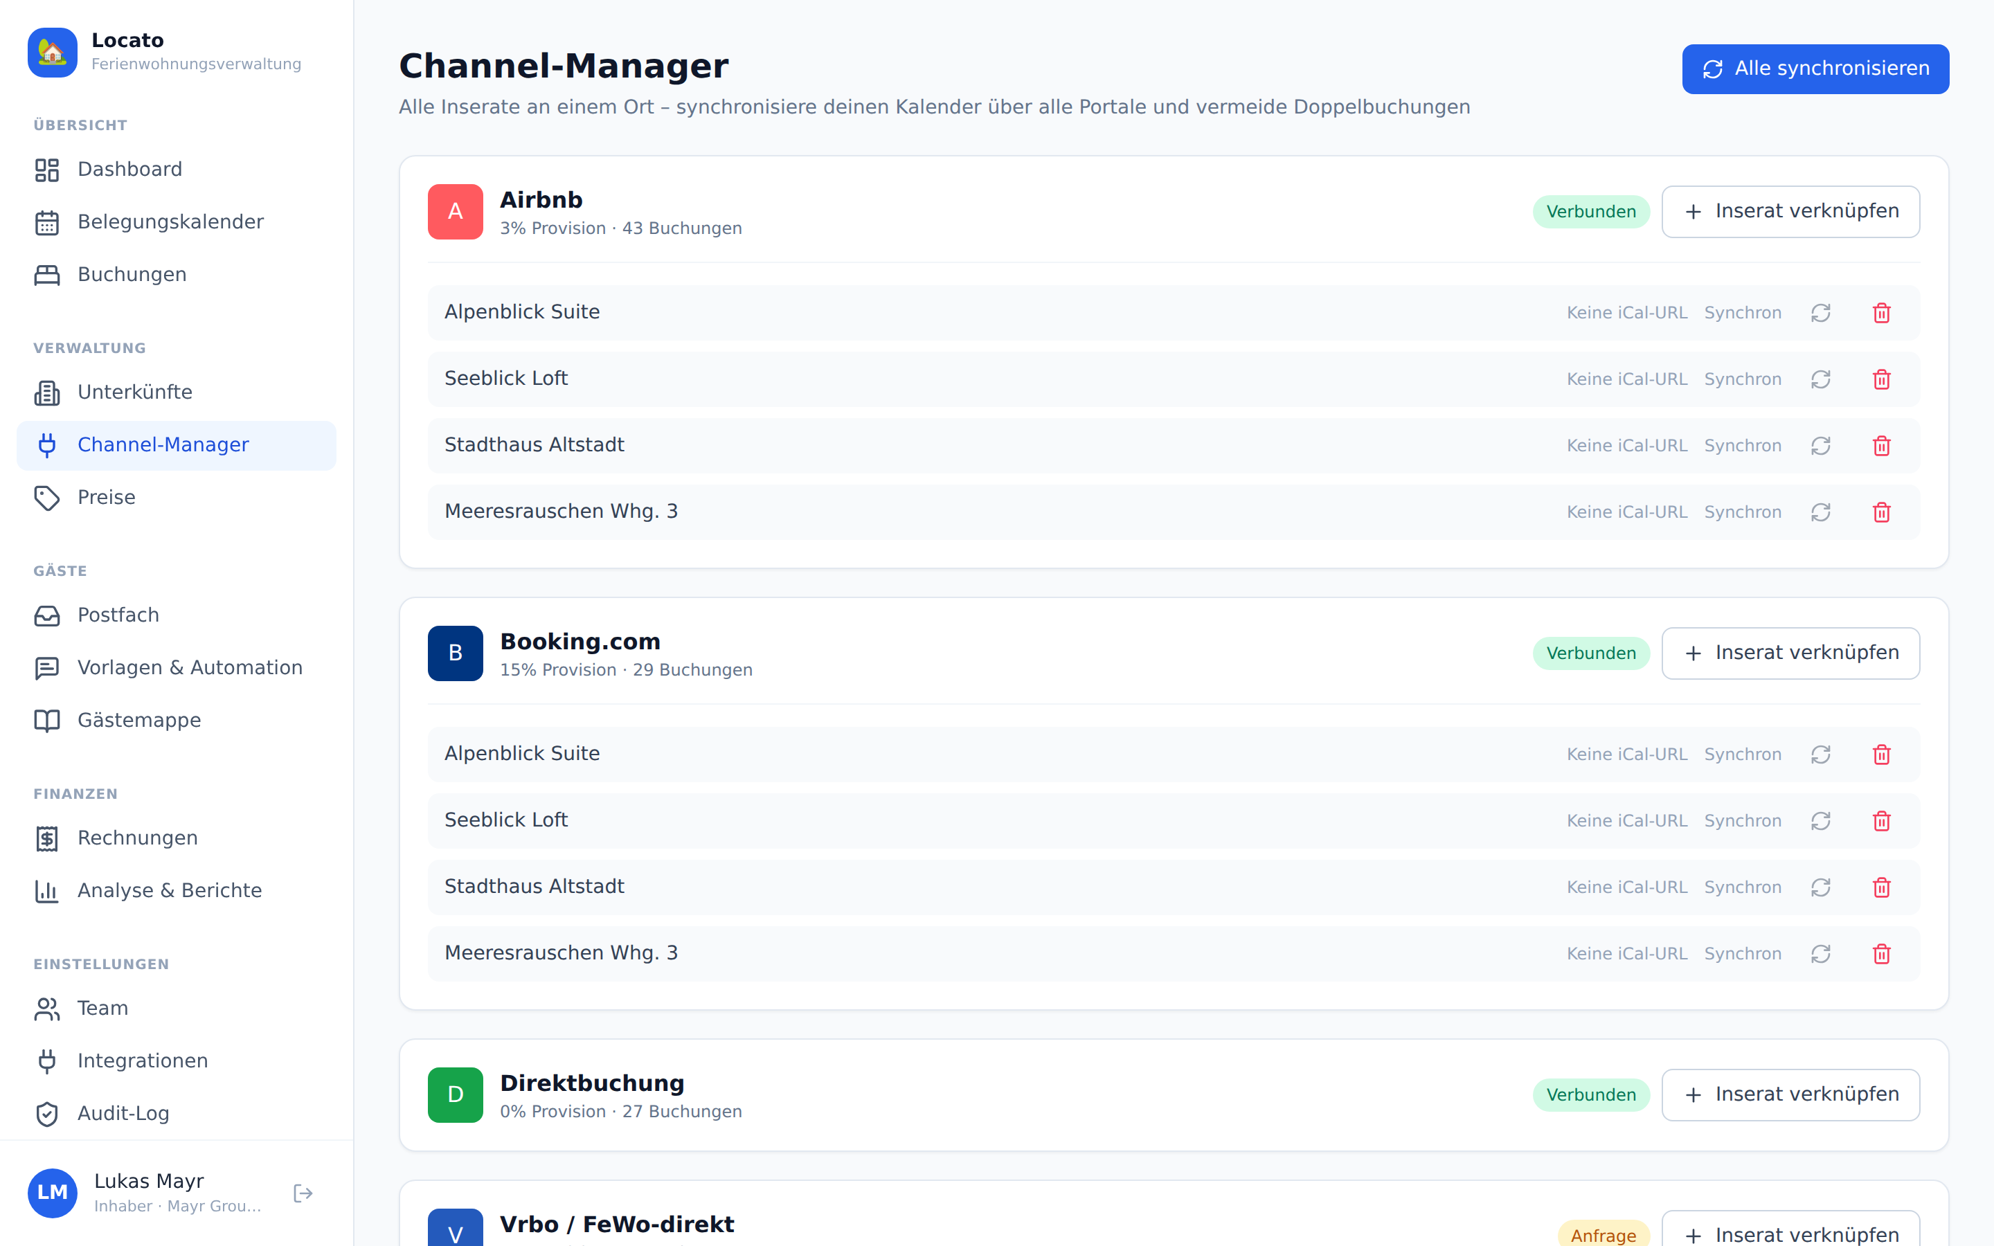The image size is (1994, 1246).
Task: Go to Integrationen
Action: 177,1061
